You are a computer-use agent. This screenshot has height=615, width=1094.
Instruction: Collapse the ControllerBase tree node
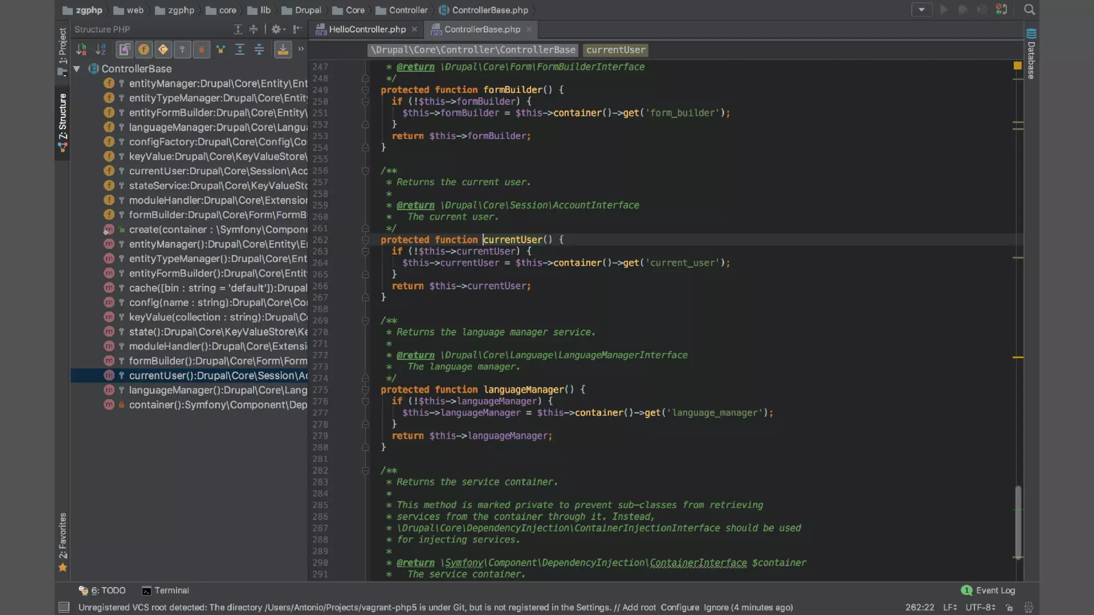point(77,69)
